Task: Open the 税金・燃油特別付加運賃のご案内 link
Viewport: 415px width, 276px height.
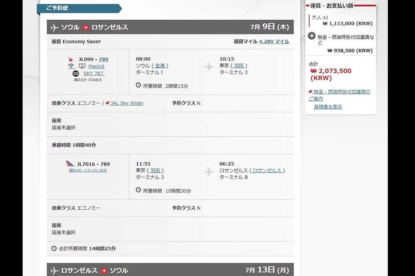Action: [340, 95]
